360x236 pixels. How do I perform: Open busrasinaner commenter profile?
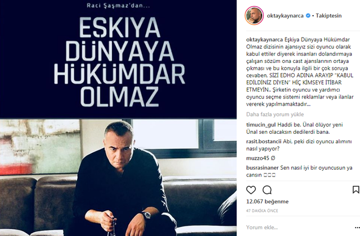(262, 167)
